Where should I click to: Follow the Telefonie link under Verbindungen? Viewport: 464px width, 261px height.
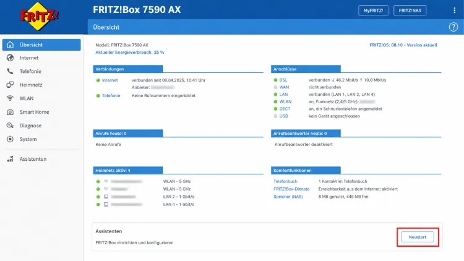tap(111, 96)
